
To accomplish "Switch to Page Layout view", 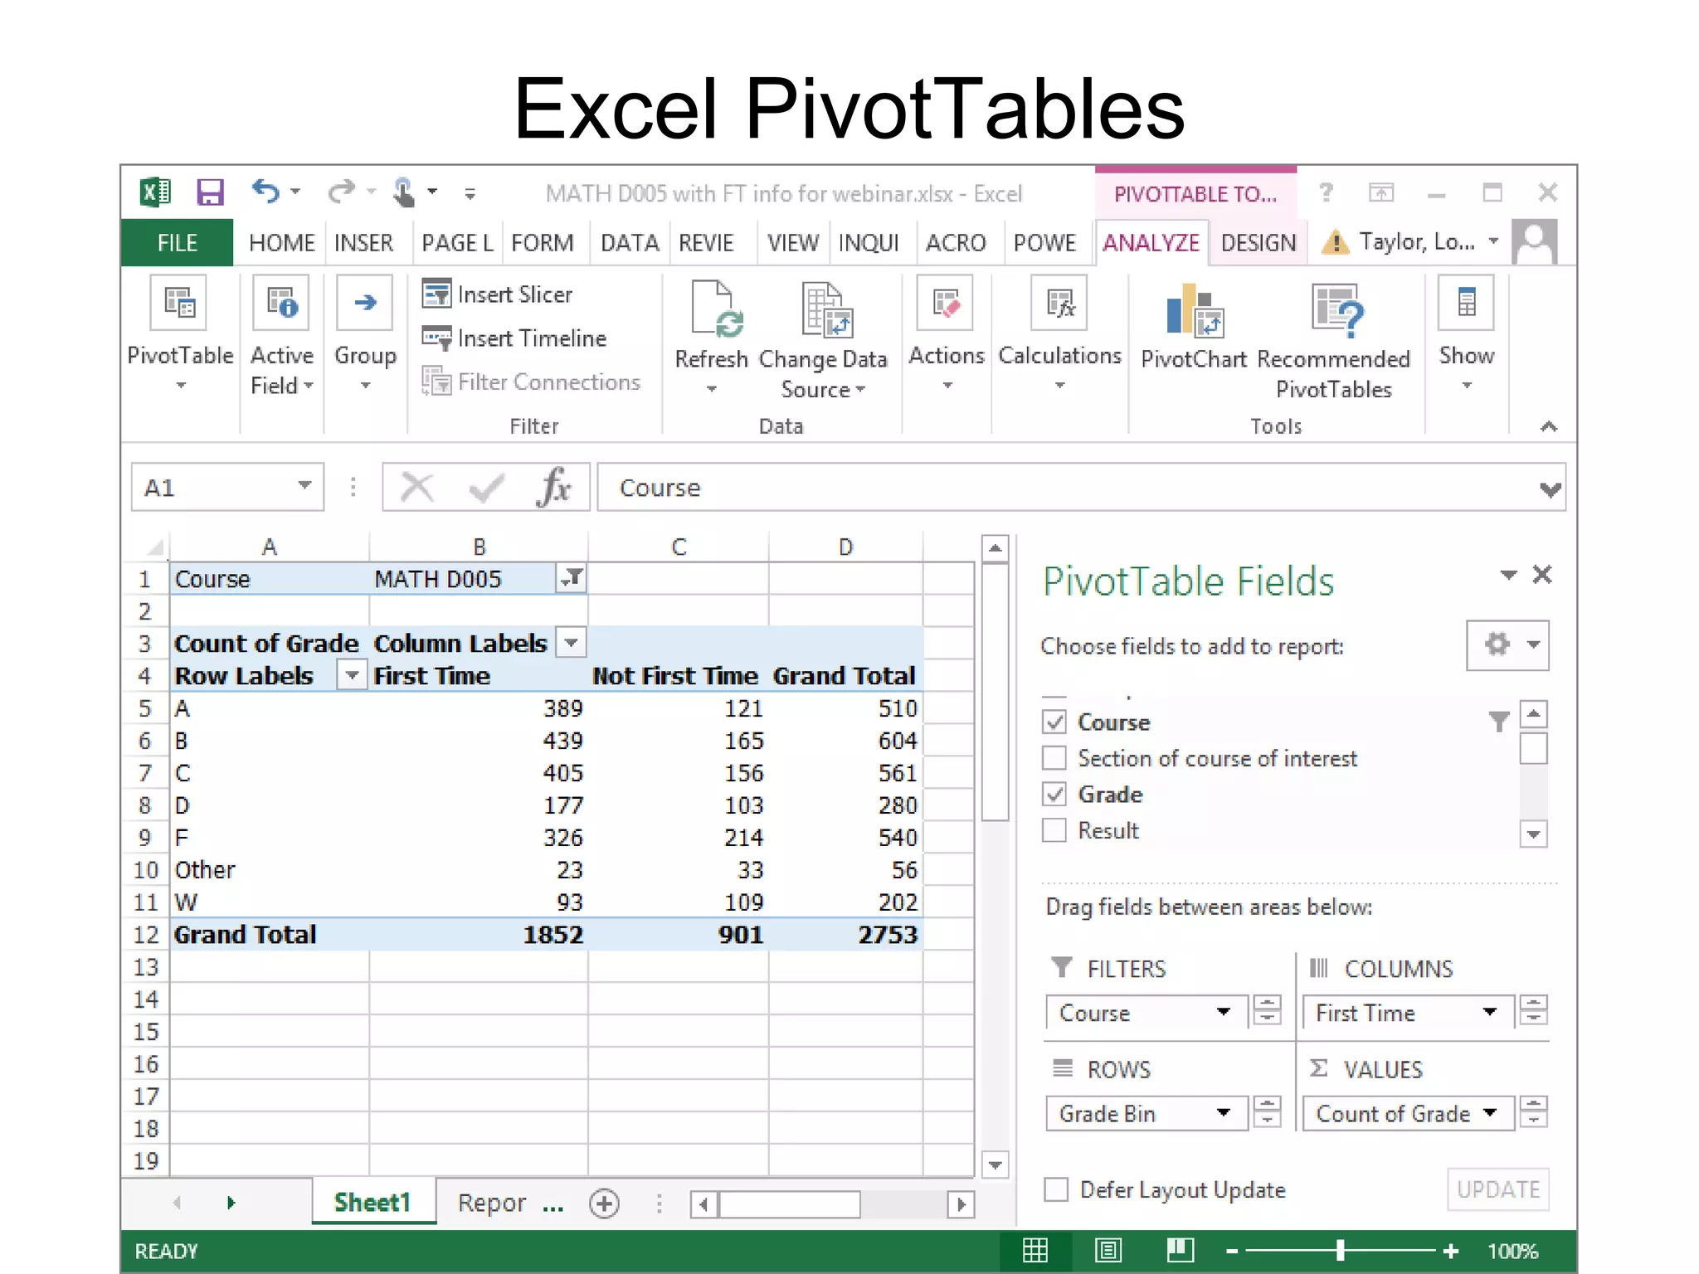I will coord(1108,1250).
